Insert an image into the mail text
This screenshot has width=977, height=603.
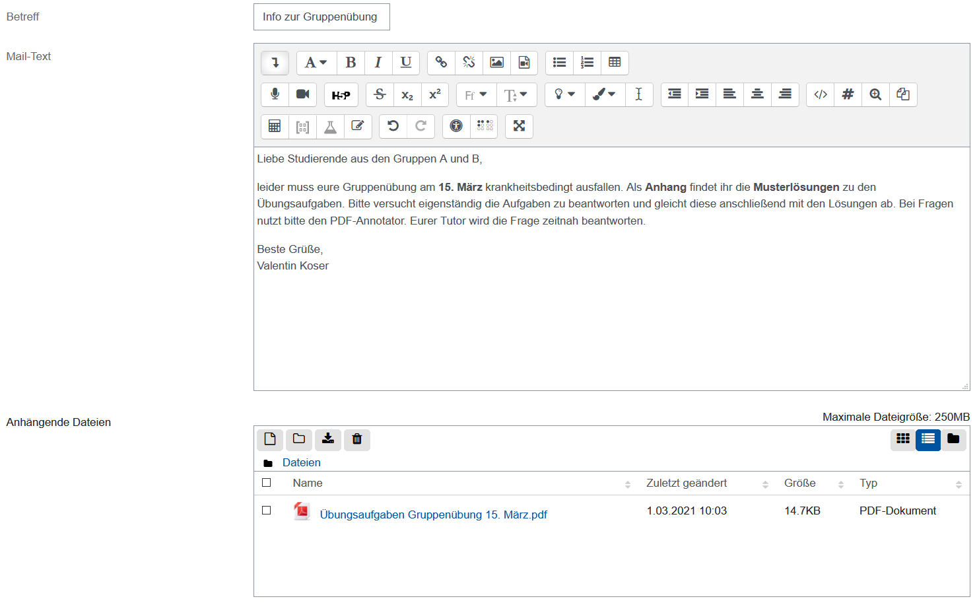(x=496, y=63)
